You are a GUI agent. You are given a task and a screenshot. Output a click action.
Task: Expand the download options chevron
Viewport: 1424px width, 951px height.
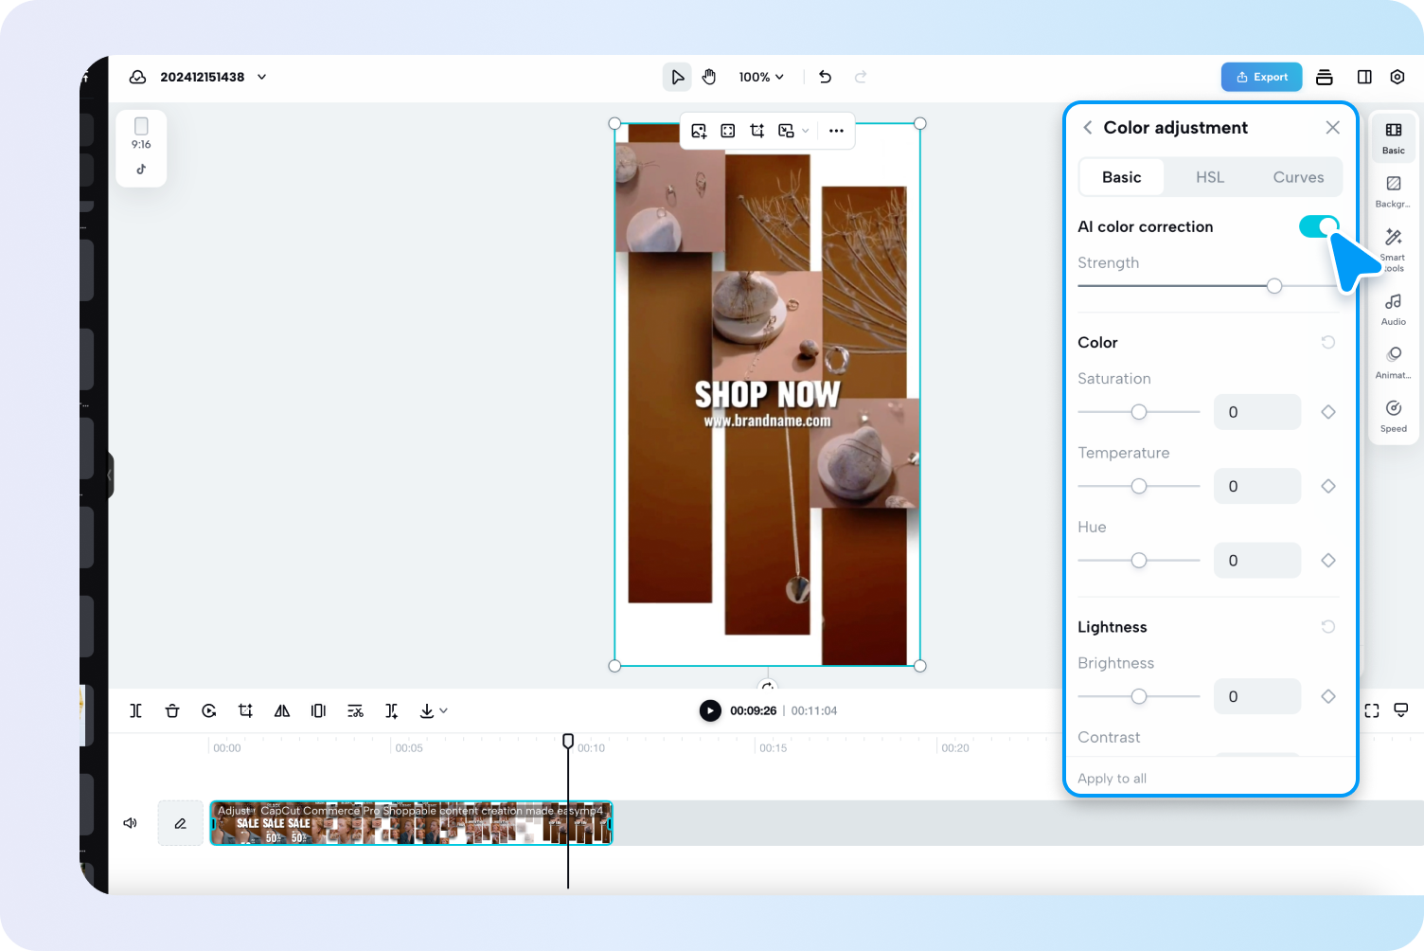(x=441, y=710)
